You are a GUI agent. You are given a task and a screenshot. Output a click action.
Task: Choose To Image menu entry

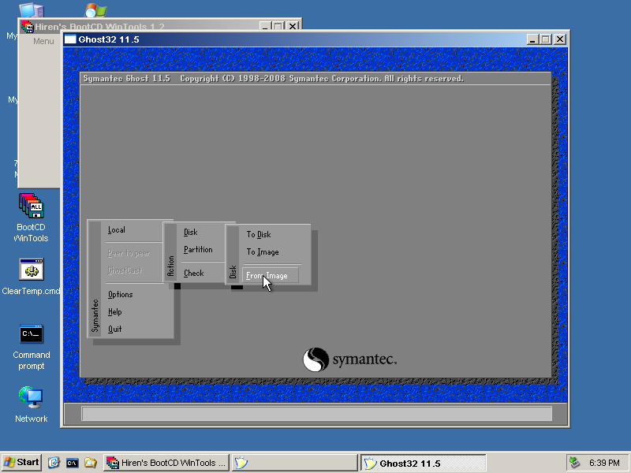coord(263,251)
